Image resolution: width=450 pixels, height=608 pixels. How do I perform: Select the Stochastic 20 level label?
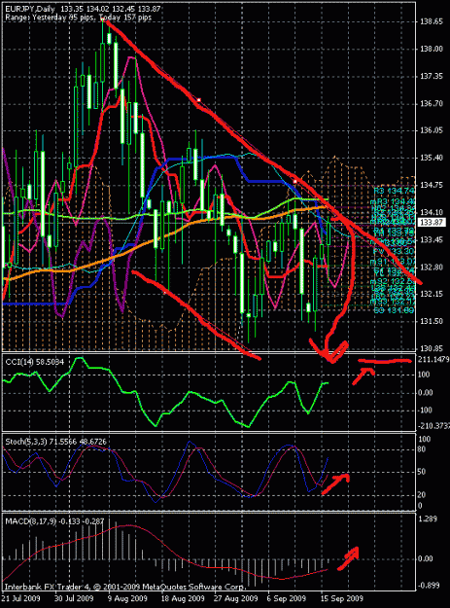tap(422, 495)
